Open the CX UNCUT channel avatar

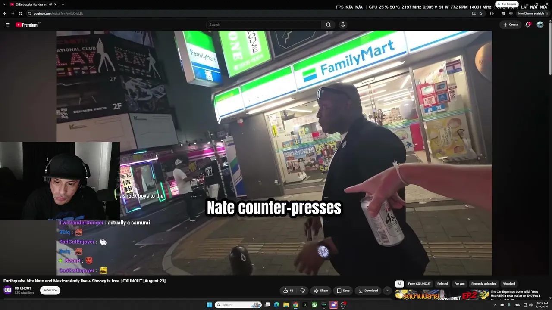point(8,290)
